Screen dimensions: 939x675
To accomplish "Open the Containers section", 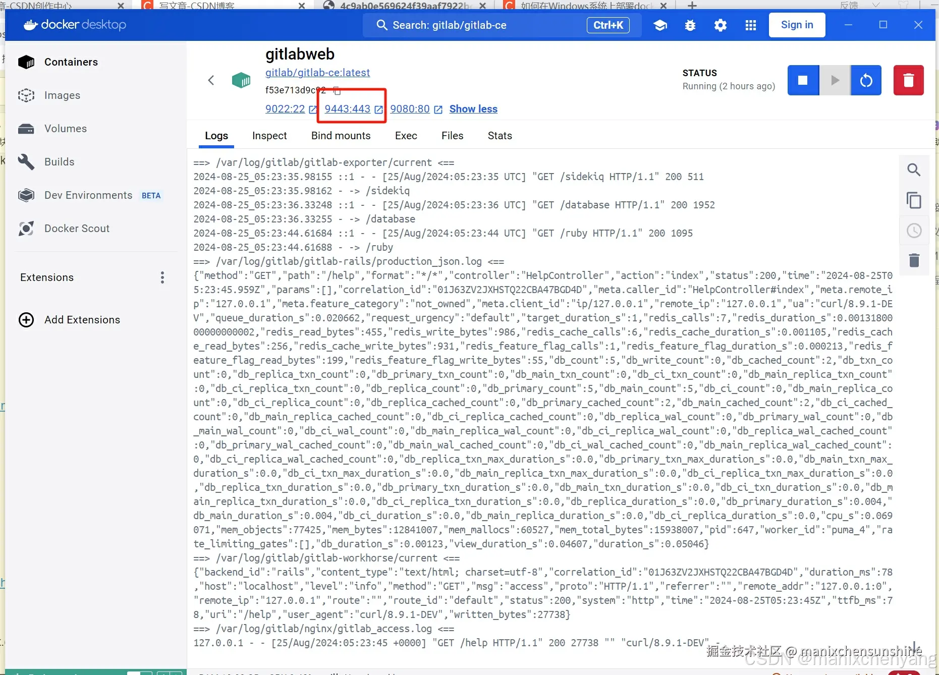I will 71,62.
